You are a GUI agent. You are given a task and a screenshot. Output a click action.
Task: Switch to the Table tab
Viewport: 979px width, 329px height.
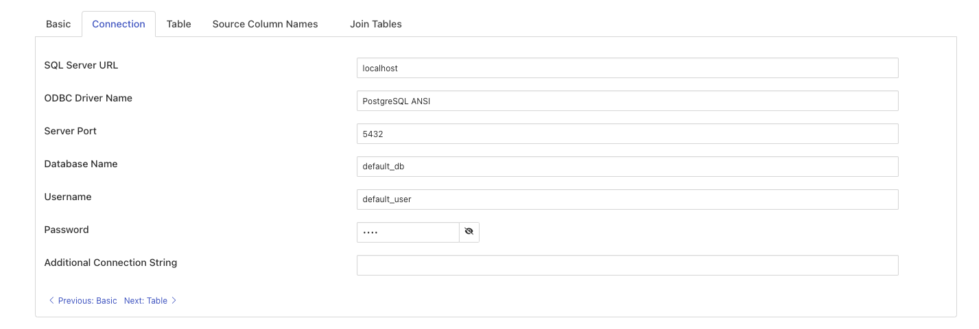[179, 24]
